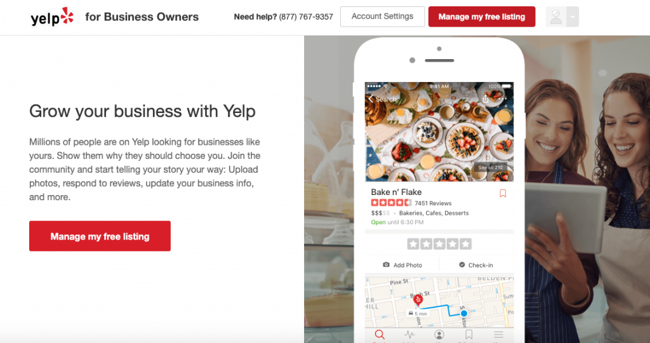Tap See all 210 photos label
The image size is (650, 343).
(491, 168)
